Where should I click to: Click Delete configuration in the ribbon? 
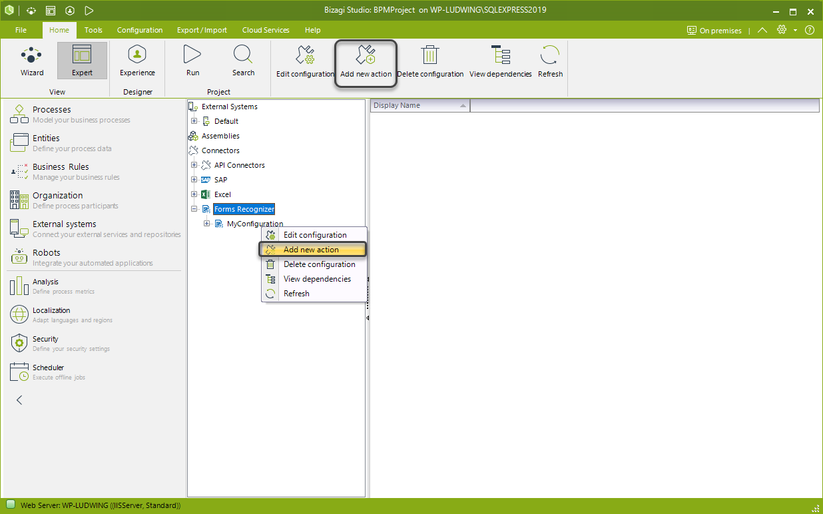pos(430,61)
